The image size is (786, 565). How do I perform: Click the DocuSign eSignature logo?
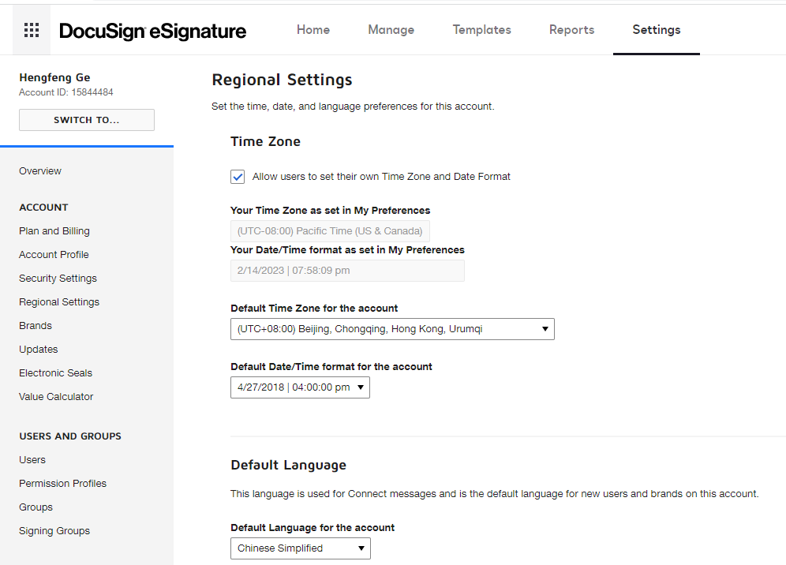click(x=153, y=31)
